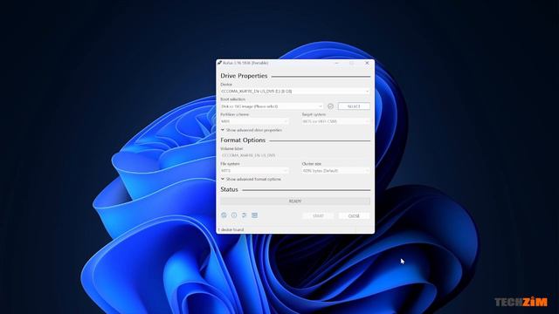Open the Device dropdown listing CCCOMA USB drive
The image size is (559, 314).
coord(295,92)
